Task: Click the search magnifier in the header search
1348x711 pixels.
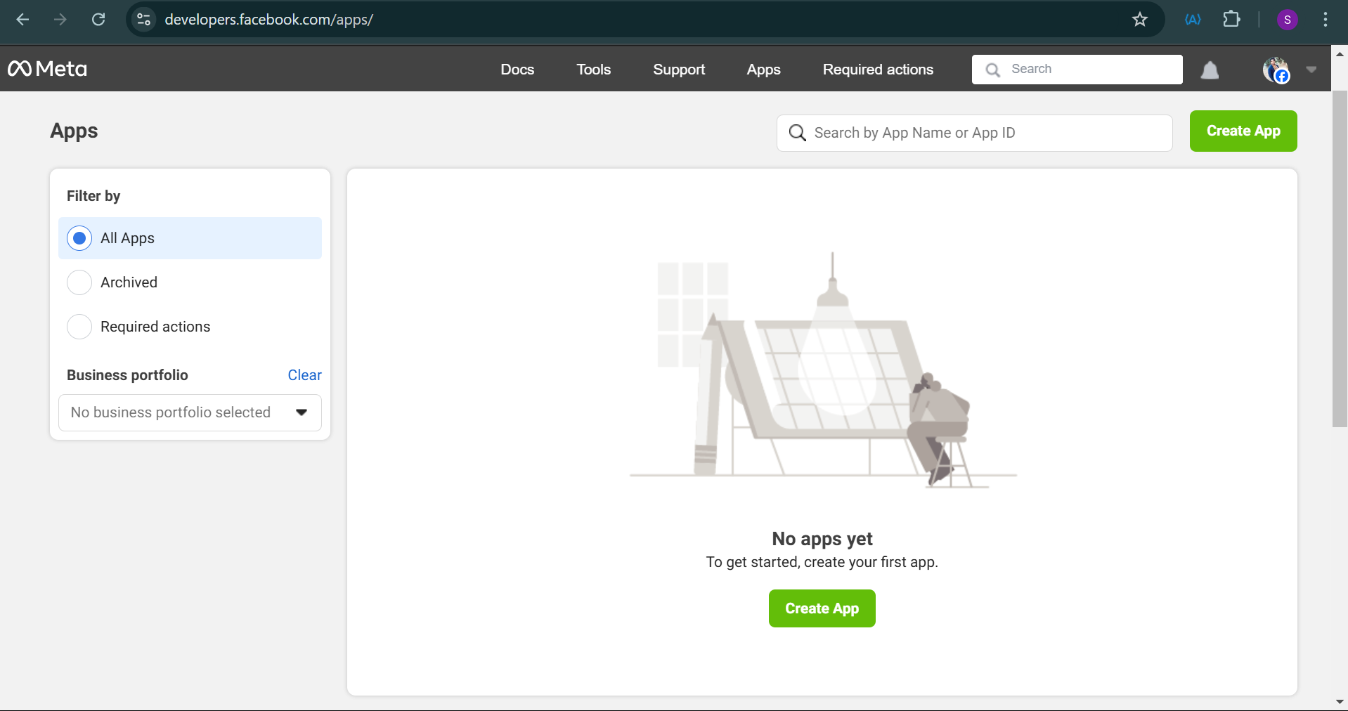Action: [x=992, y=70]
